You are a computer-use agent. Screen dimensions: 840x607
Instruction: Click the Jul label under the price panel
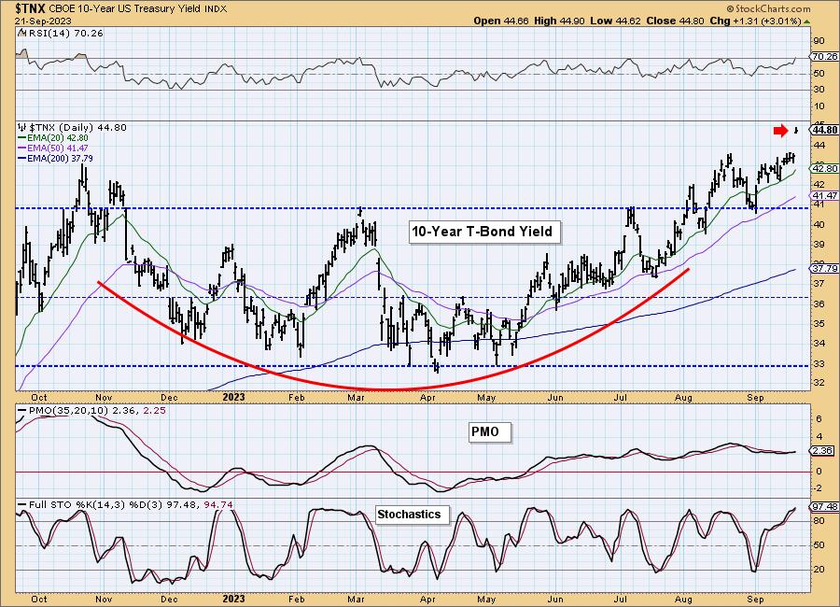coord(620,397)
